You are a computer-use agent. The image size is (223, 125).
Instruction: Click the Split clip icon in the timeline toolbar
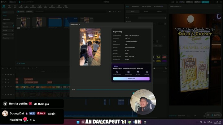point(24,68)
